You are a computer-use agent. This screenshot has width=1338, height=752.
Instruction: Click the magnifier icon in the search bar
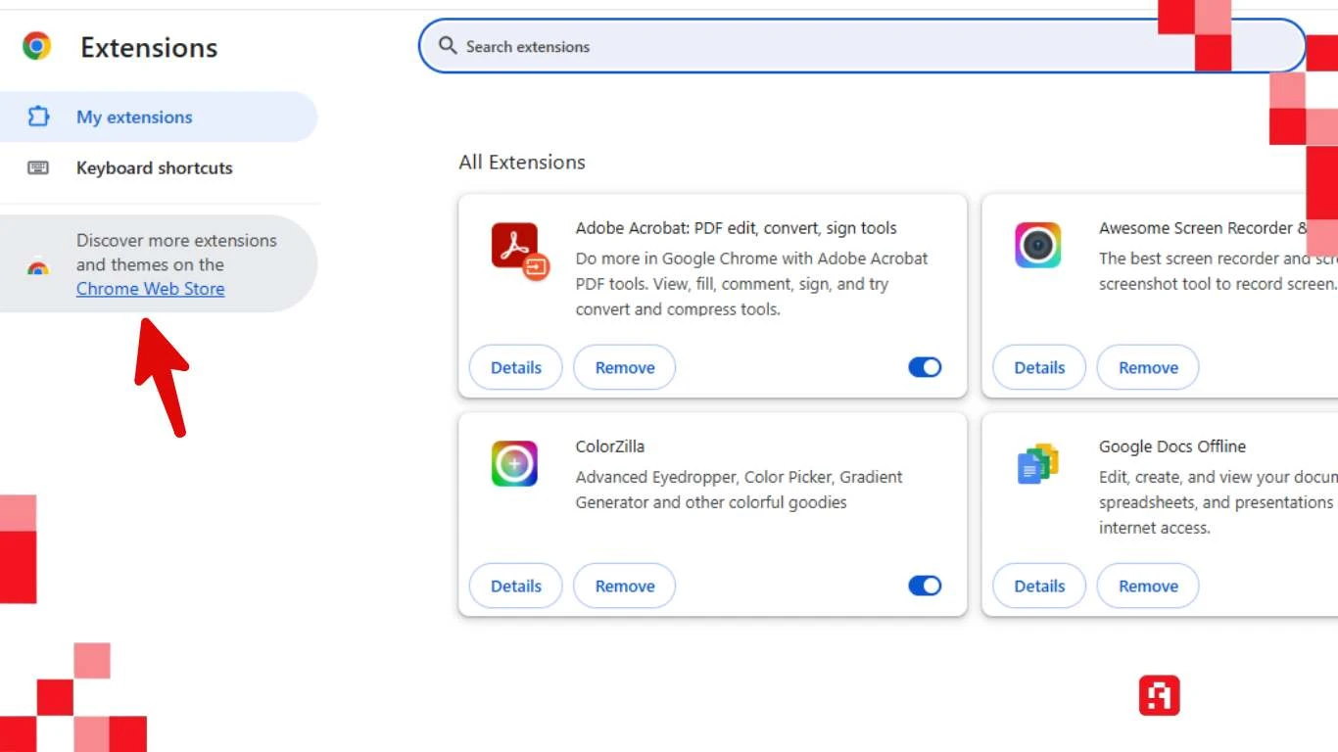tap(448, 46)
